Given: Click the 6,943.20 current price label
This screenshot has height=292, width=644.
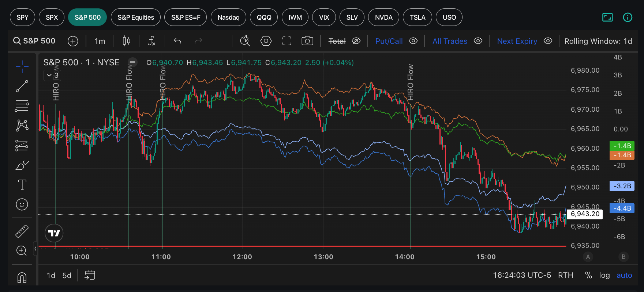Looking at the screenshot, I should [x=585, y=214].
